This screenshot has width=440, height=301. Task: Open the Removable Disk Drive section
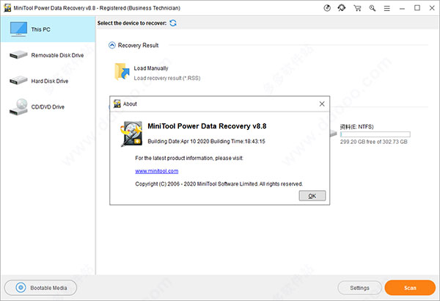click(48, 55)
